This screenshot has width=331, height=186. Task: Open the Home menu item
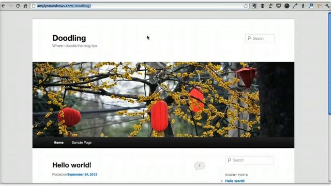[x=58, y=143]
